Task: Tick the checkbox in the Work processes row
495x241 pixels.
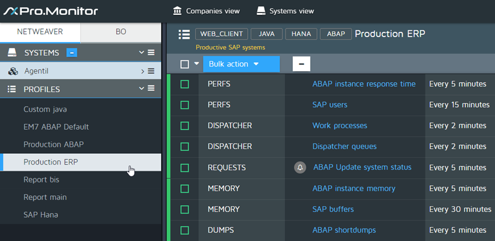Action: point(185,126)
